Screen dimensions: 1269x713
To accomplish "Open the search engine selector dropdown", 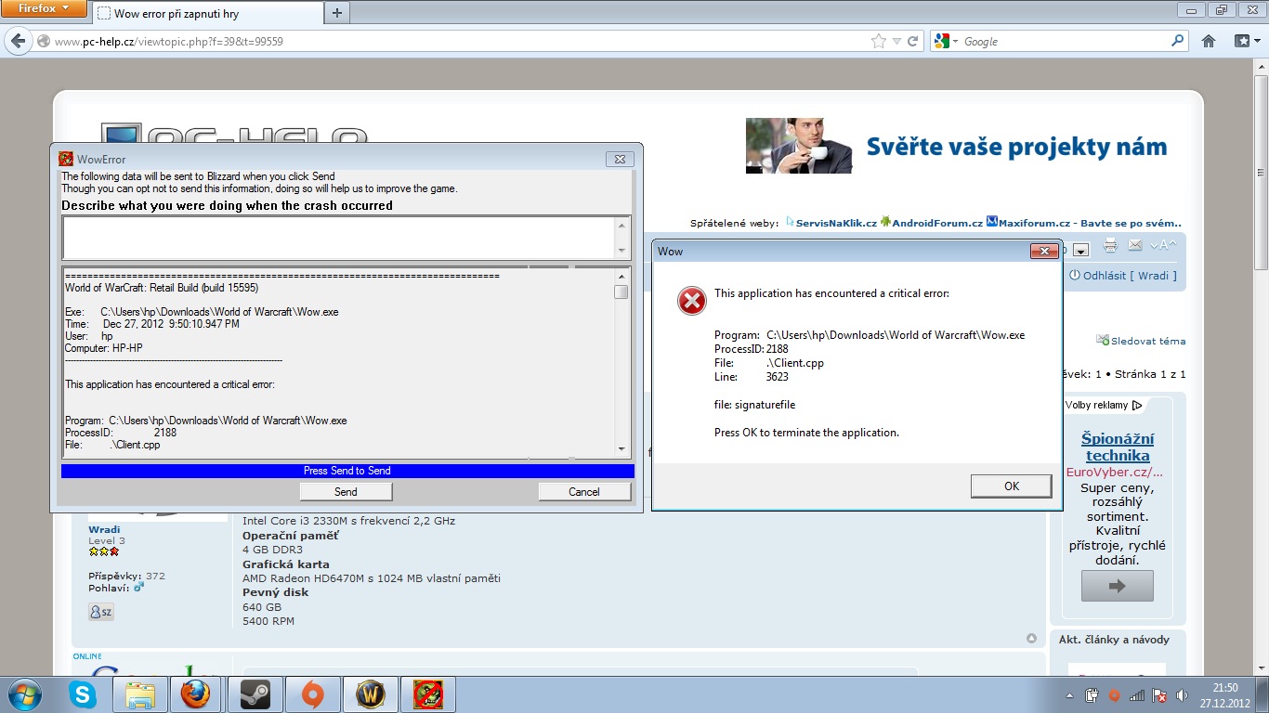I will point(947,41).
